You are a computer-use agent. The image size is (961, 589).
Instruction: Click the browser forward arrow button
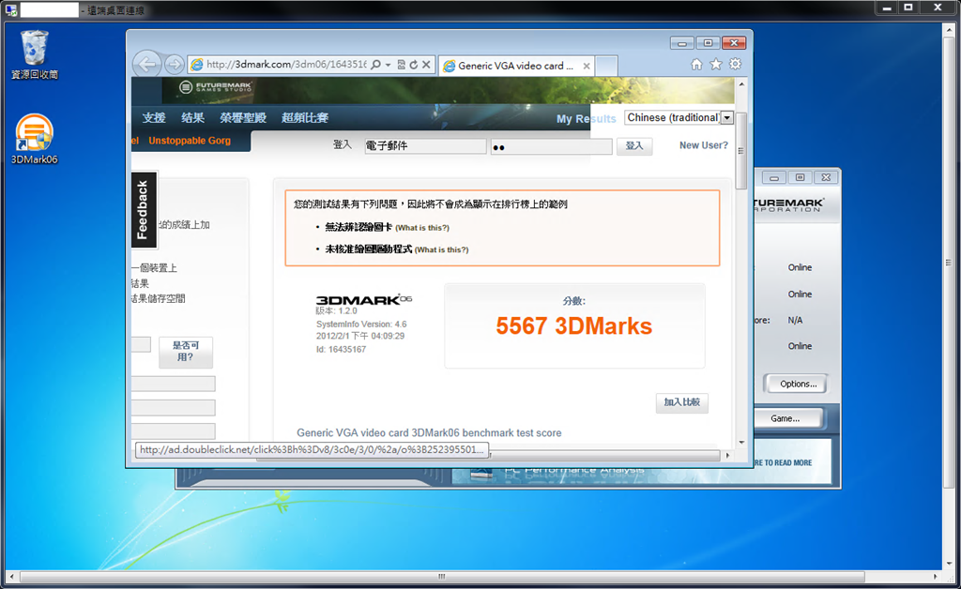click(x=174, y=65)
